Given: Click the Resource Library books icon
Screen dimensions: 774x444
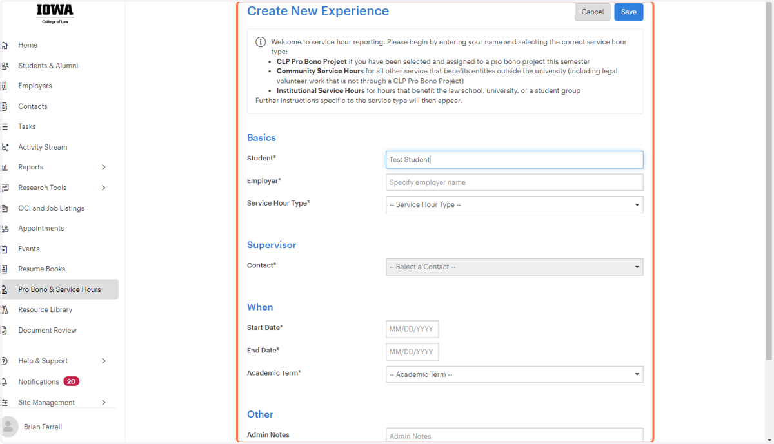Looking at the screenshot, I should coord(5,309).
